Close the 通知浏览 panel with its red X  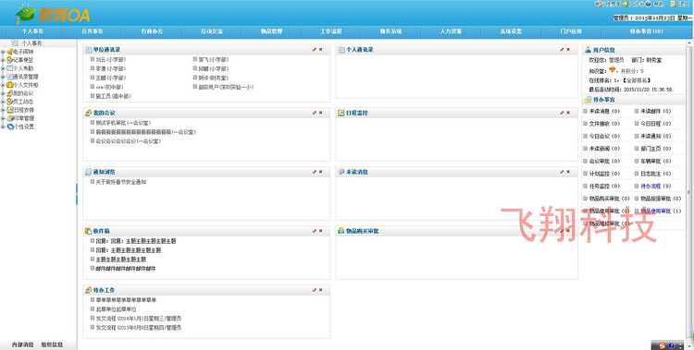point(320,172)
